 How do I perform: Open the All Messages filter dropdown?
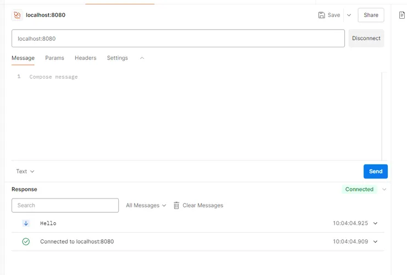click(146, 205)
